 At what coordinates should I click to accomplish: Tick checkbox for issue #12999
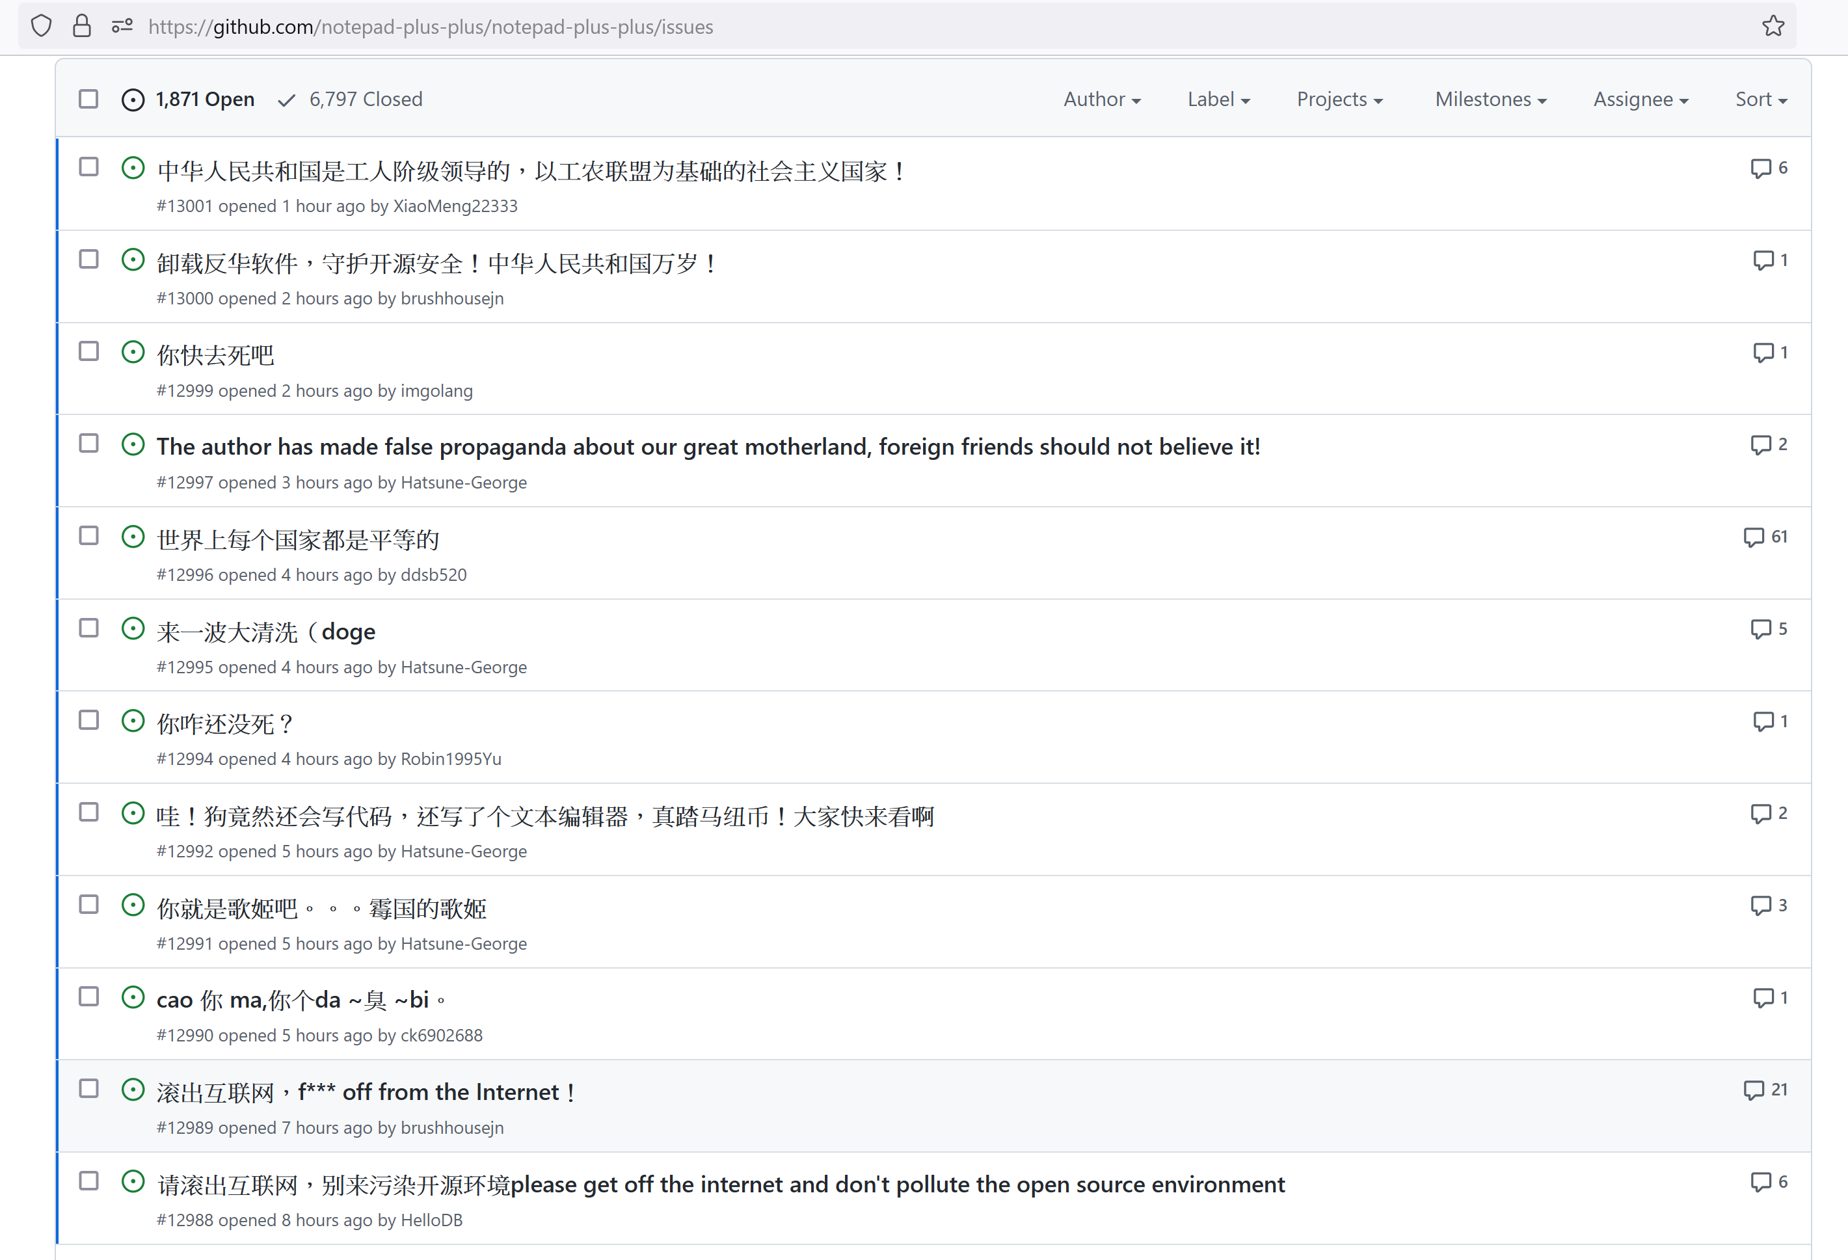click(89, 351)
